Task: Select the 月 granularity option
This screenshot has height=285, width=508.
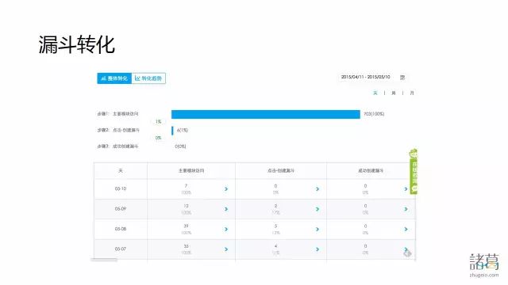Action: click(412, 93)
